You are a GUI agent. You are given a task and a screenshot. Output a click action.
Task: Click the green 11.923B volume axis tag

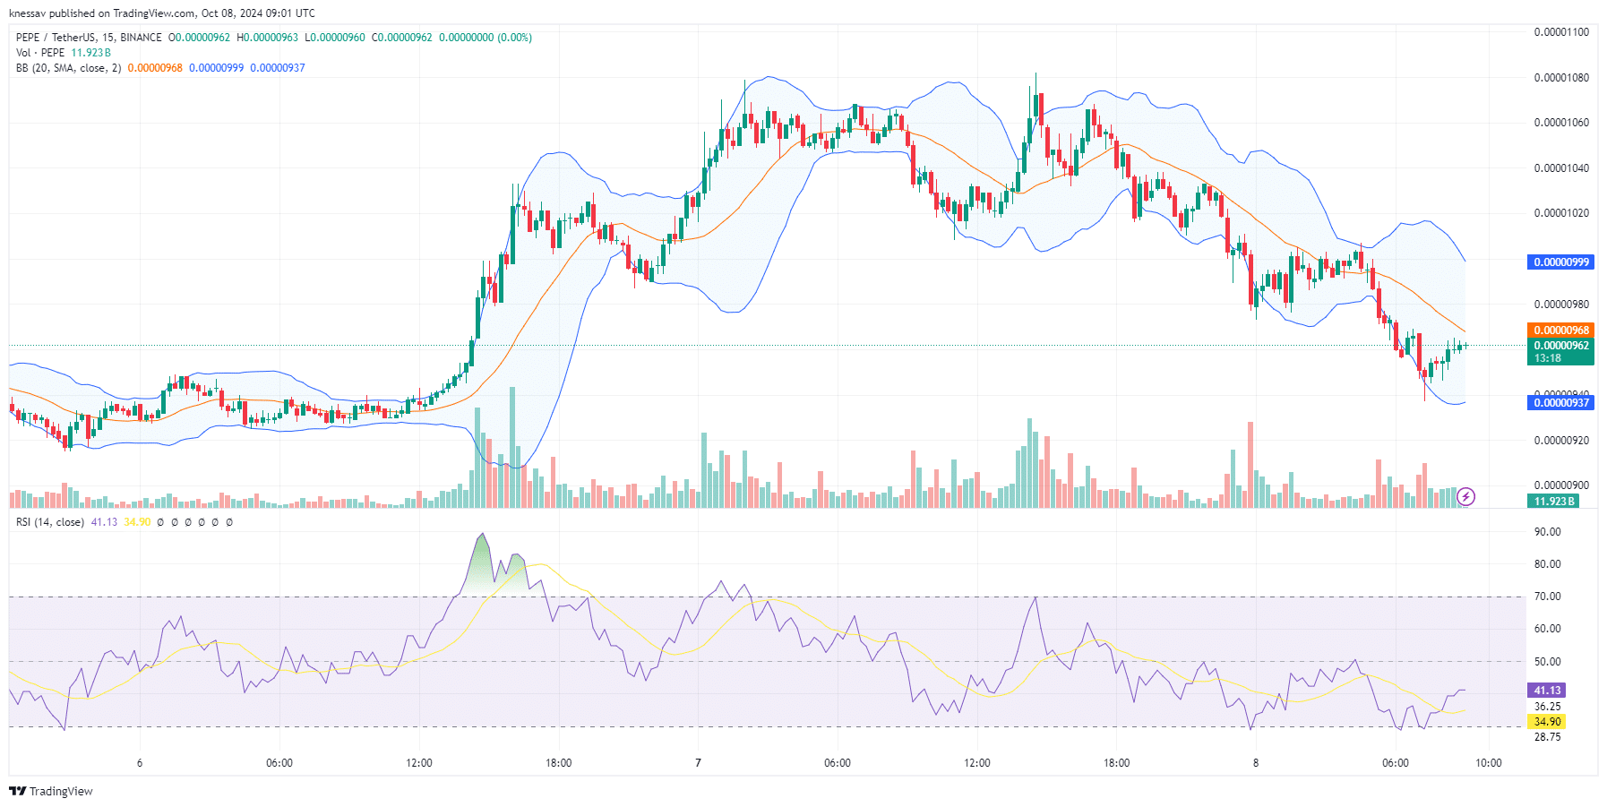tap(1553, 502)
